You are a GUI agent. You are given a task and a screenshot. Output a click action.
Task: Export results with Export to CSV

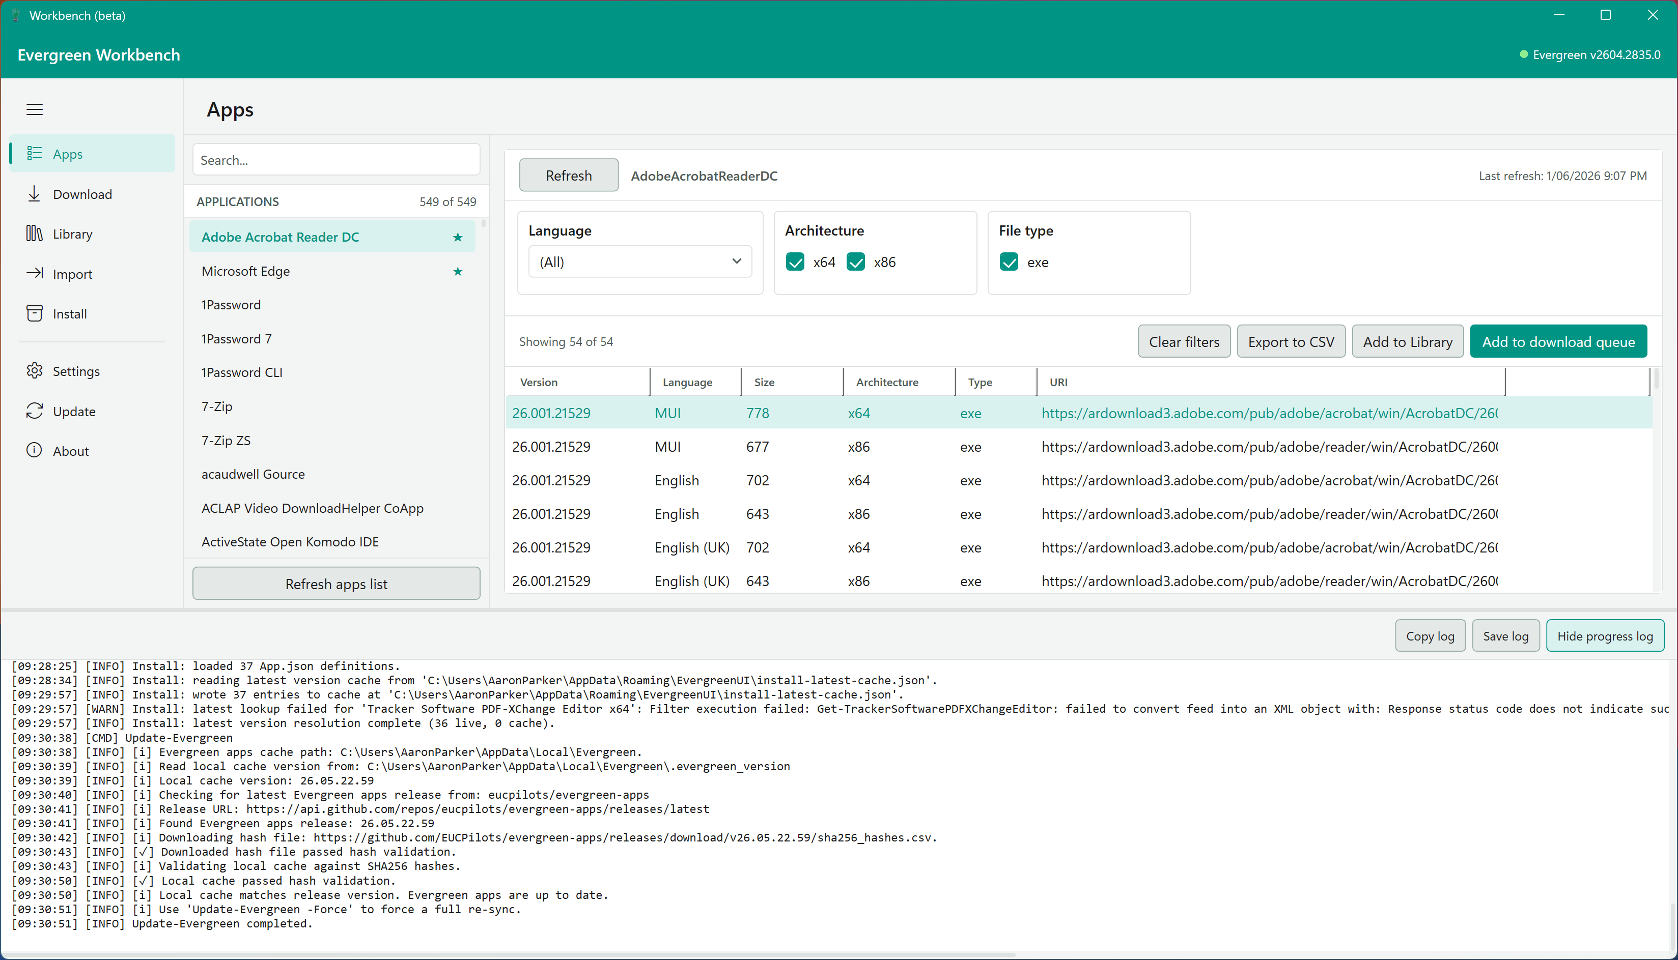pyautogui.click(x=1291, y=341)
